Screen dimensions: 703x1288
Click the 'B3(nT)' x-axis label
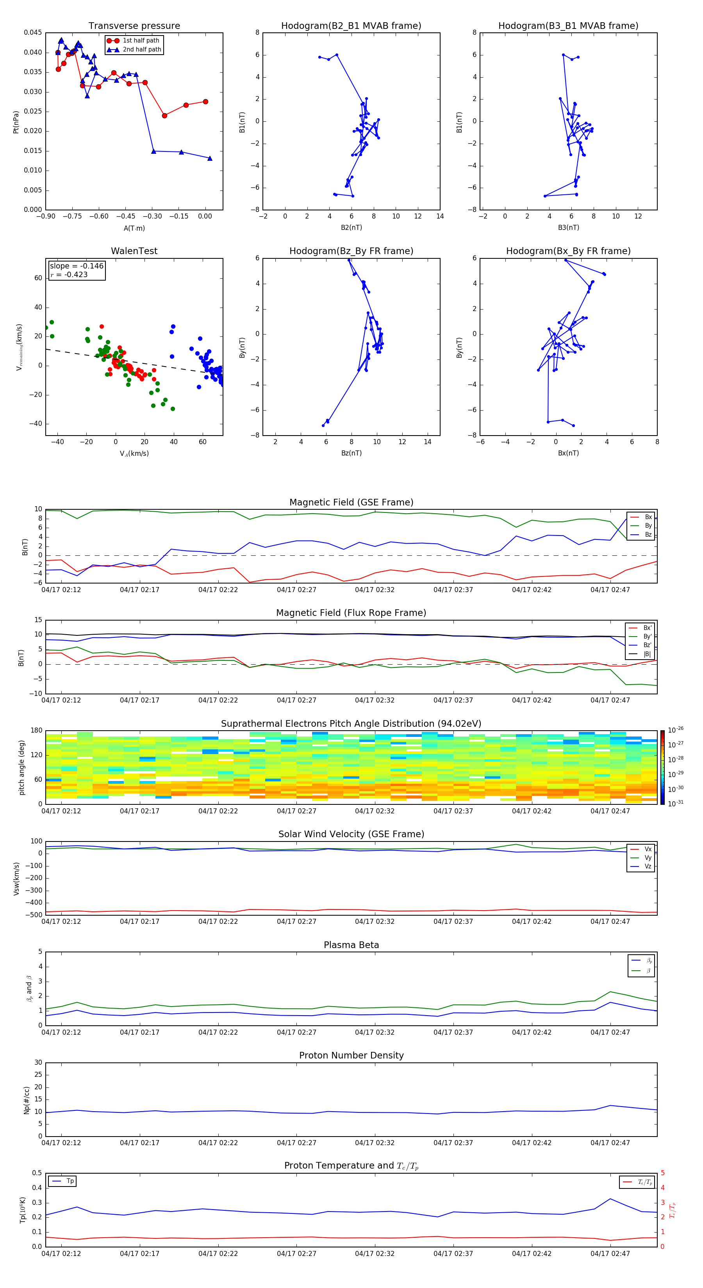click(568, 228)
